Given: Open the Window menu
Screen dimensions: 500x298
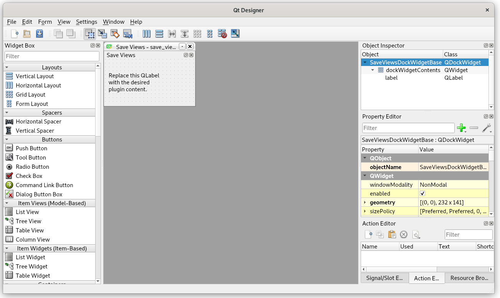Looking at the screenshot, I should coord(114,22).
